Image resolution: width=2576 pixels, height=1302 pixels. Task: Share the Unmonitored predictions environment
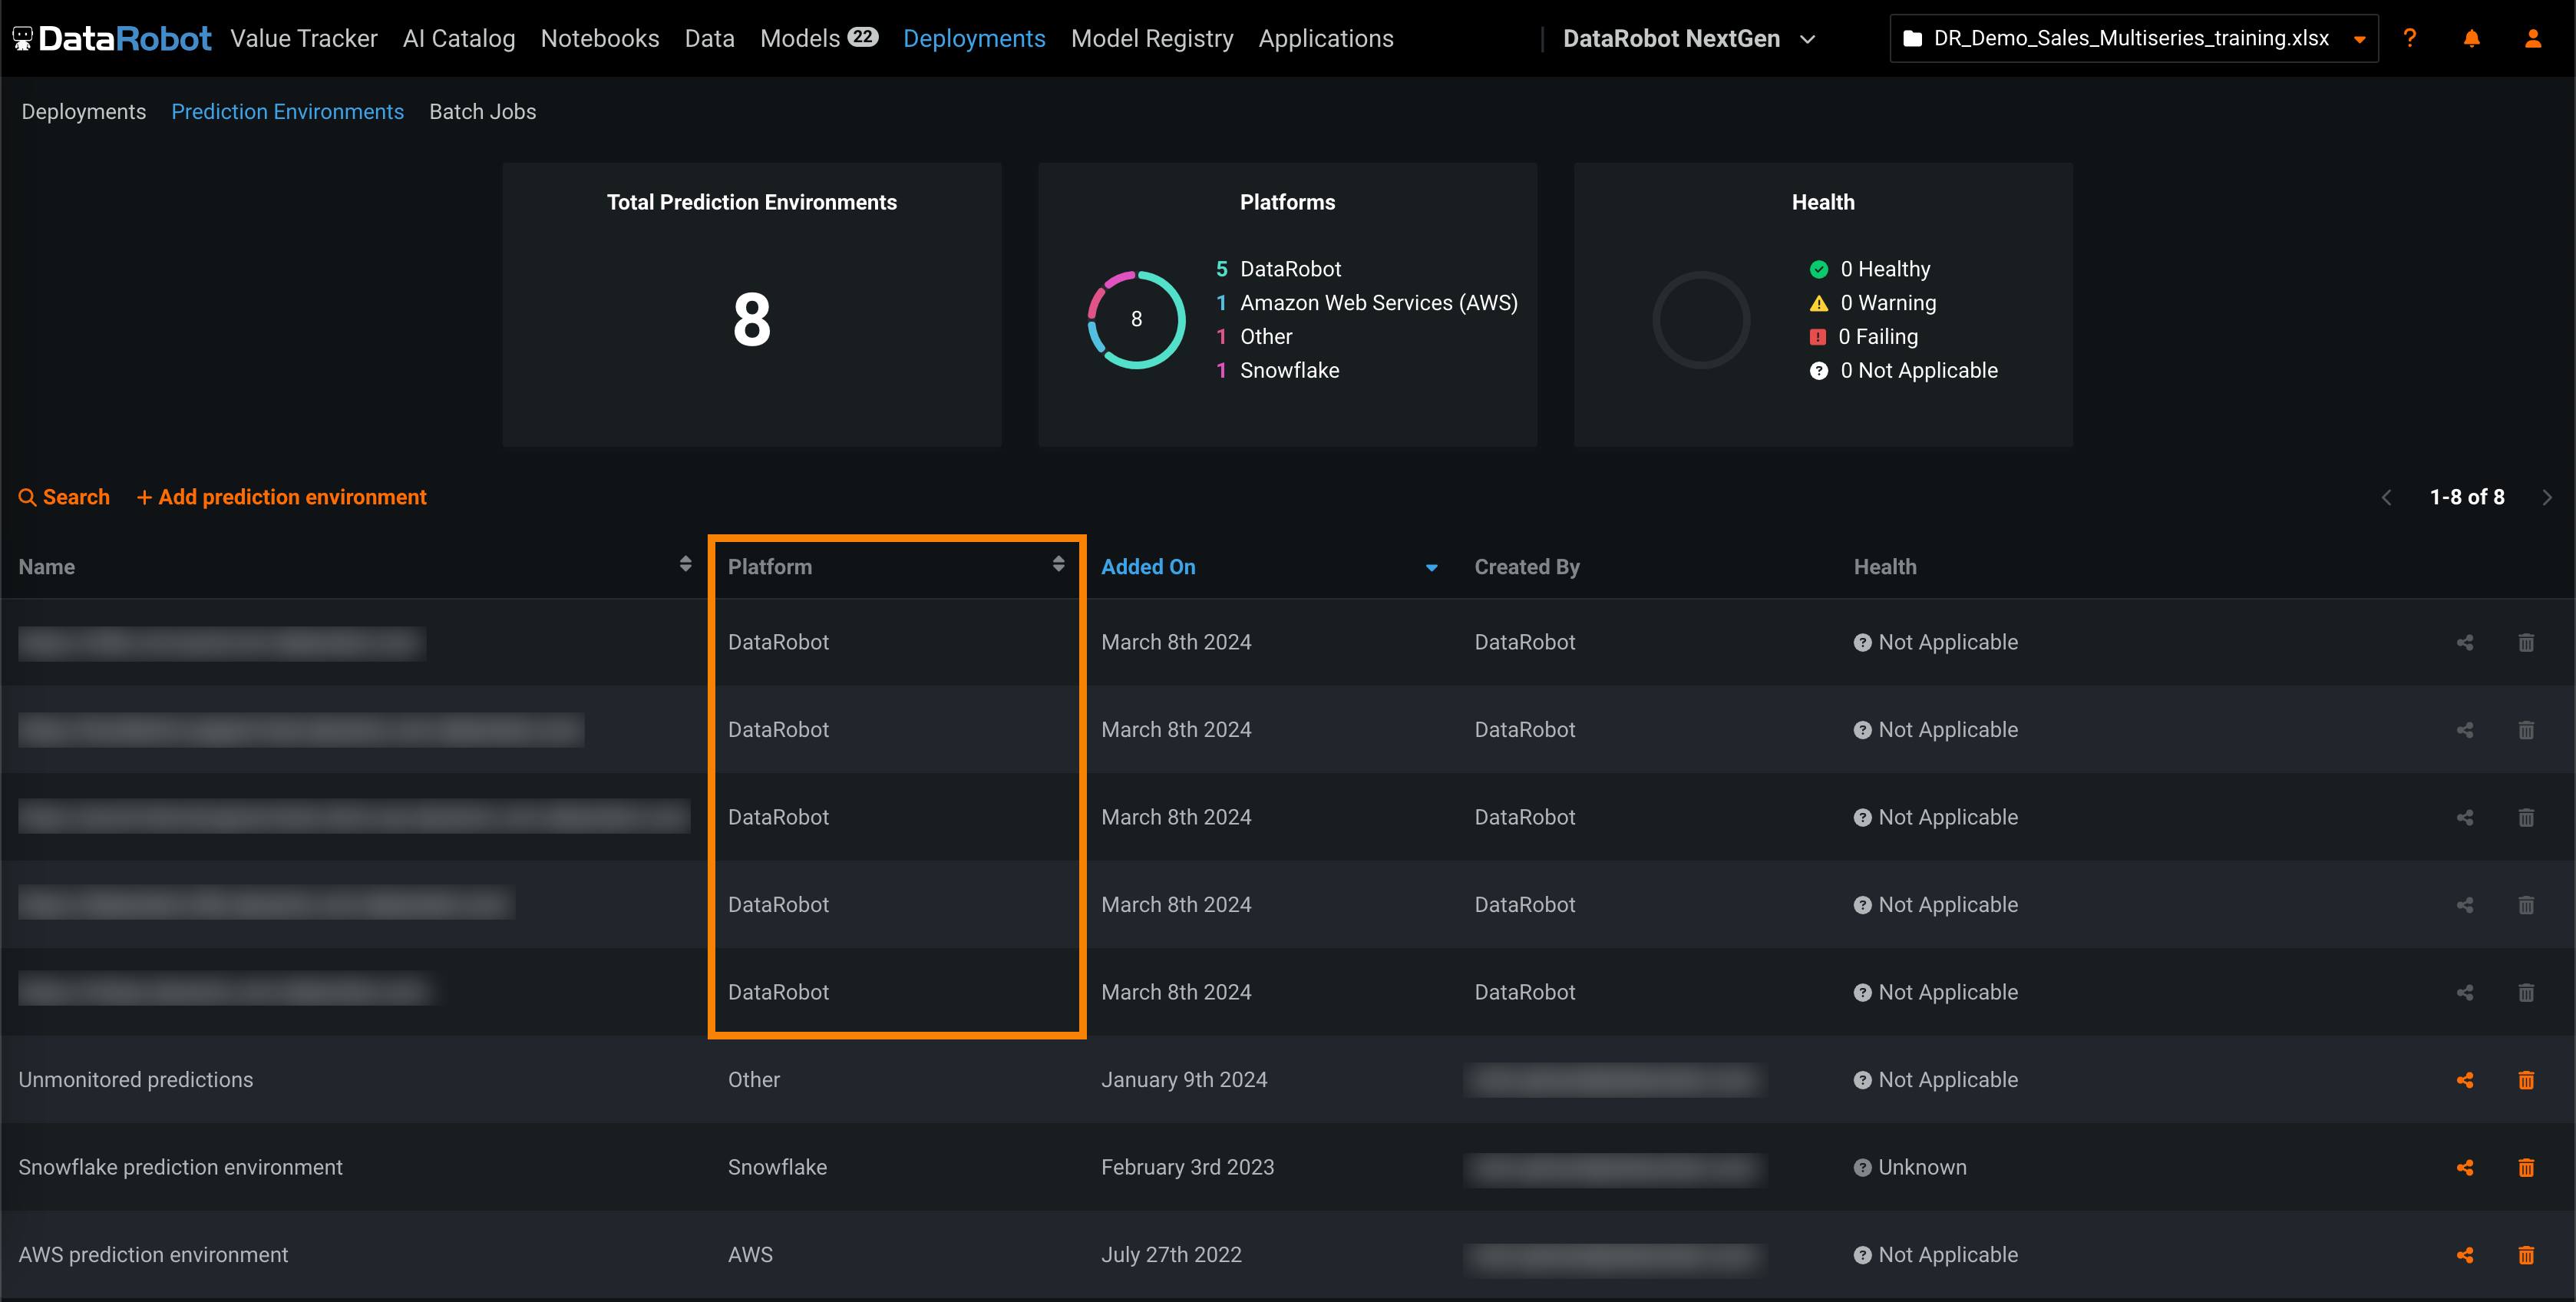(x=2465, y=1080)
